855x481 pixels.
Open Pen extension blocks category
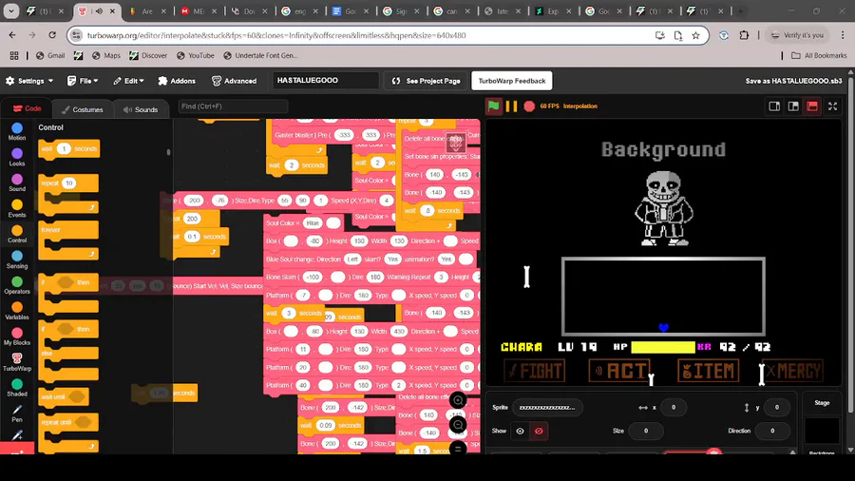tap(17, 413)
